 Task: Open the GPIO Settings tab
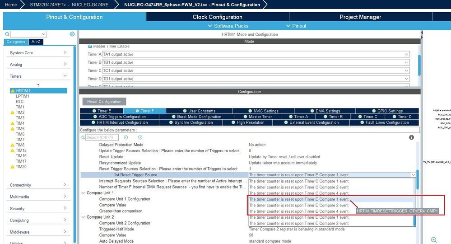pos(387,111)
